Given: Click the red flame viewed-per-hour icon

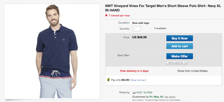Looking at the screenshot, I should [106, 15].
